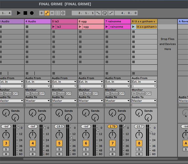Set track 8 monitor to Auto

coord(141,93)
